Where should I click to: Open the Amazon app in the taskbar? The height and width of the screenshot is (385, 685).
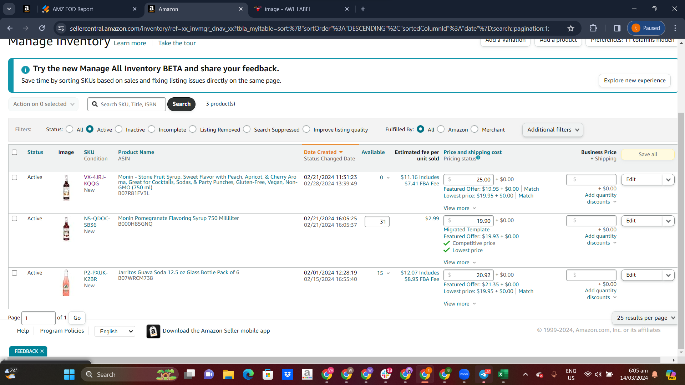307,374
